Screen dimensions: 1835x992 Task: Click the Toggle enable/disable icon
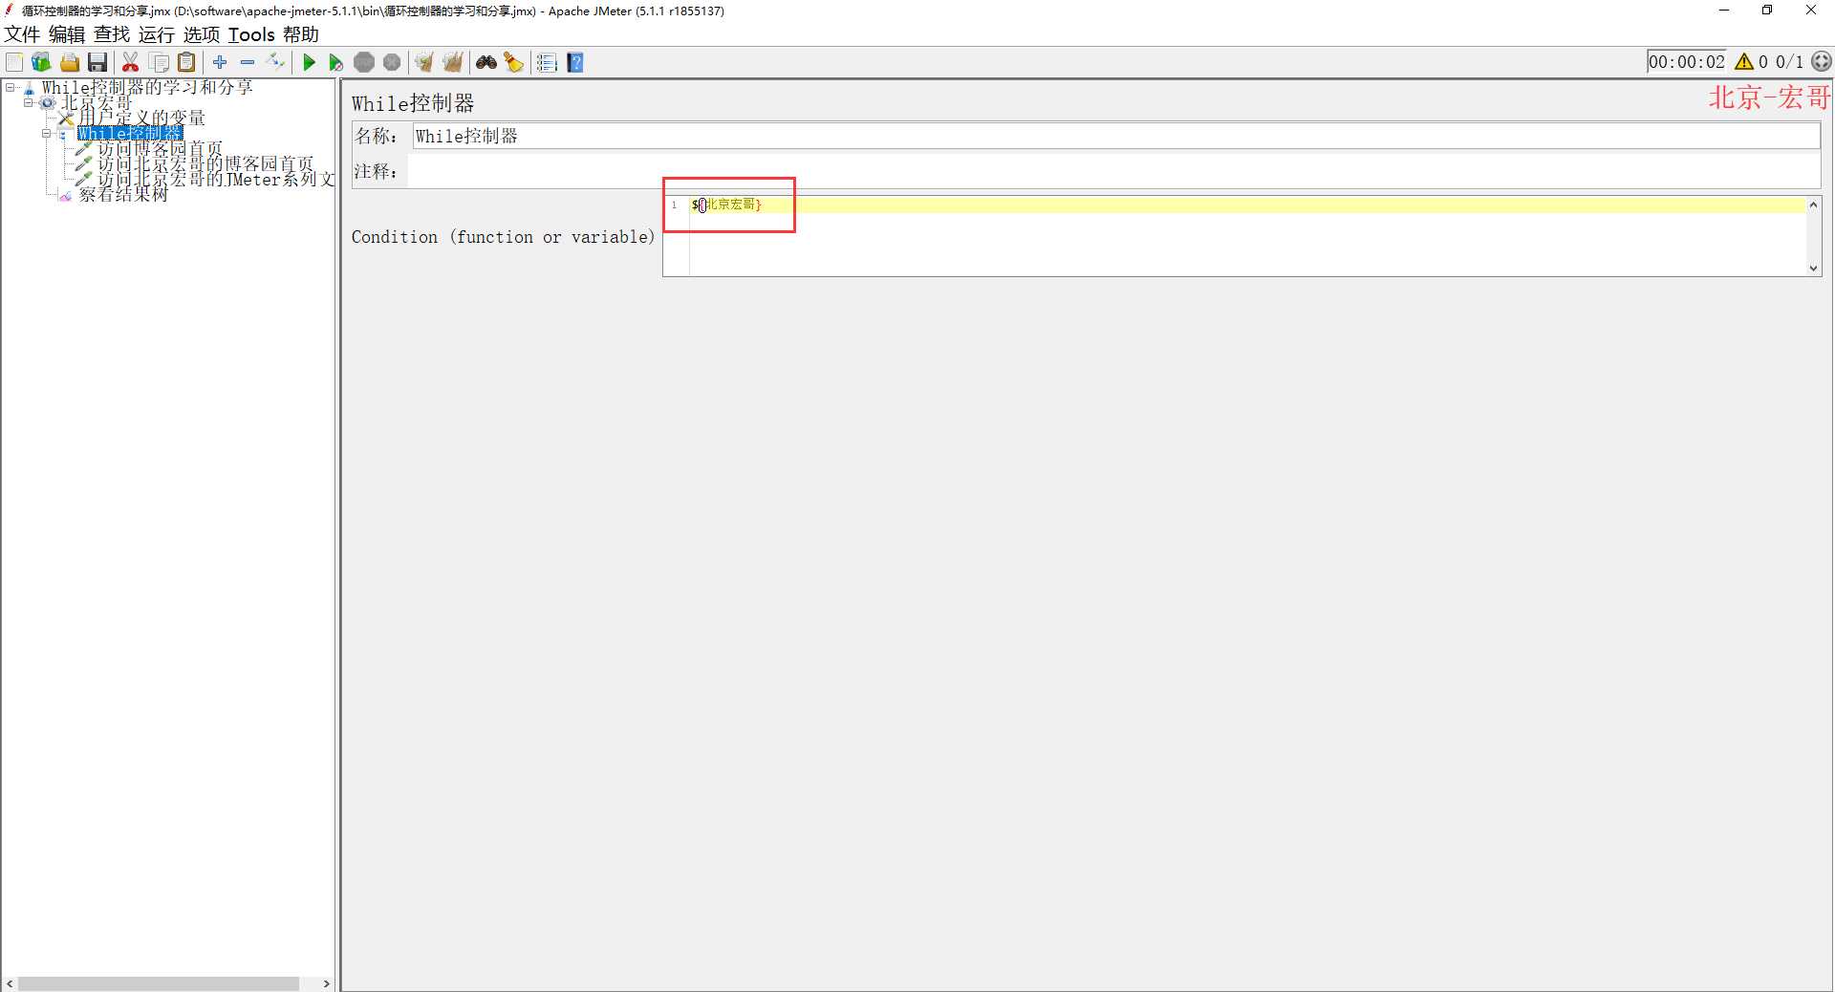click(275, 62)
